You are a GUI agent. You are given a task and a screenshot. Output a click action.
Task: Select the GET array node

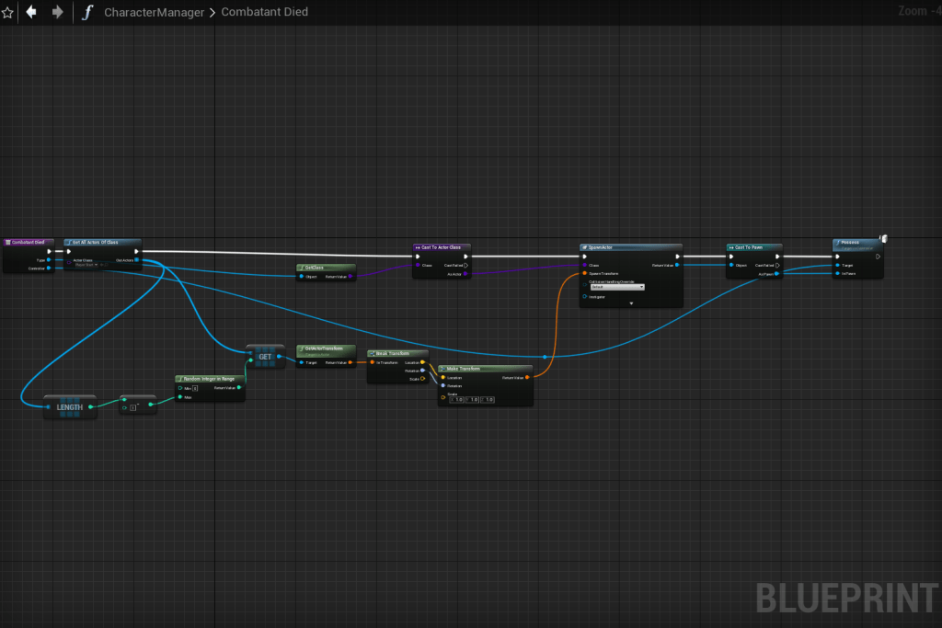point(265,356)
